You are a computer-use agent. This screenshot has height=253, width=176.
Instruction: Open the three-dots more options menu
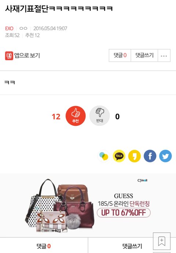(164, 55)
